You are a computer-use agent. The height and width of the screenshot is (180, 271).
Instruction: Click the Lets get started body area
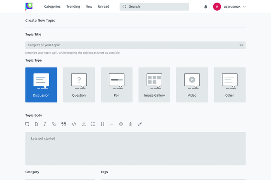(135, 148)
